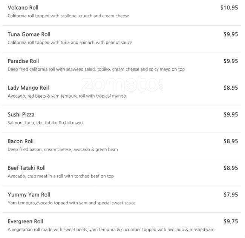Open the Paradise Roll menu entry
The width and height of the screenshot is (245, 238).
pyautogui.click(x=23, y=61)
